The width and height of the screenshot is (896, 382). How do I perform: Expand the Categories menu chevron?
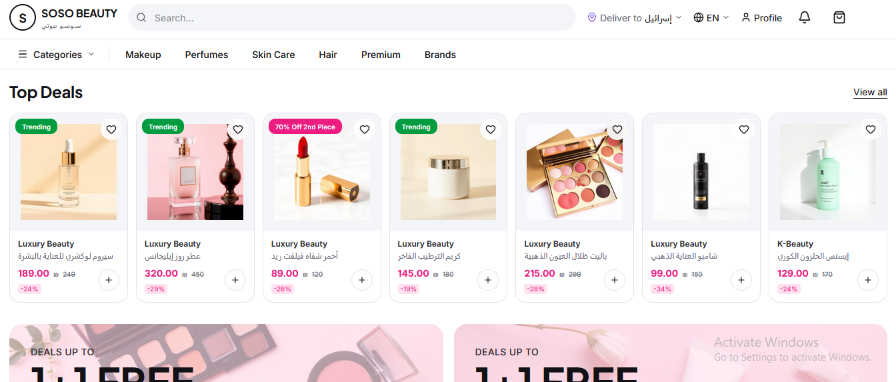[91, 55]
